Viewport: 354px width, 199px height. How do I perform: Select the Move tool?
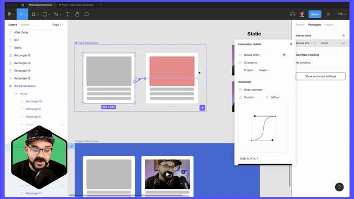(x=21, y=14)
